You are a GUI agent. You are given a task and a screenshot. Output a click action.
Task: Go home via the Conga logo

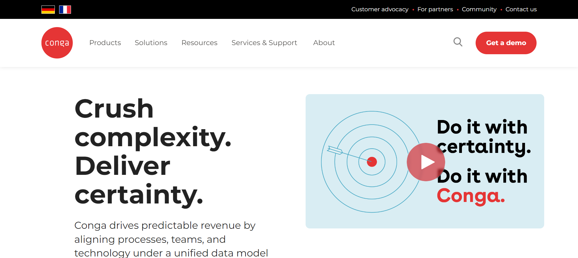(57, 43)
